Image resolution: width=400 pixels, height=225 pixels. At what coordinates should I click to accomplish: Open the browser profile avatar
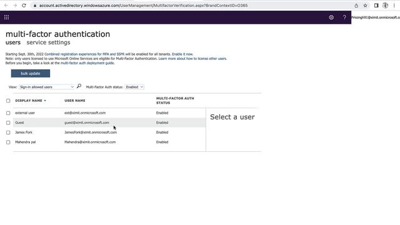click(x=385, y=6)
